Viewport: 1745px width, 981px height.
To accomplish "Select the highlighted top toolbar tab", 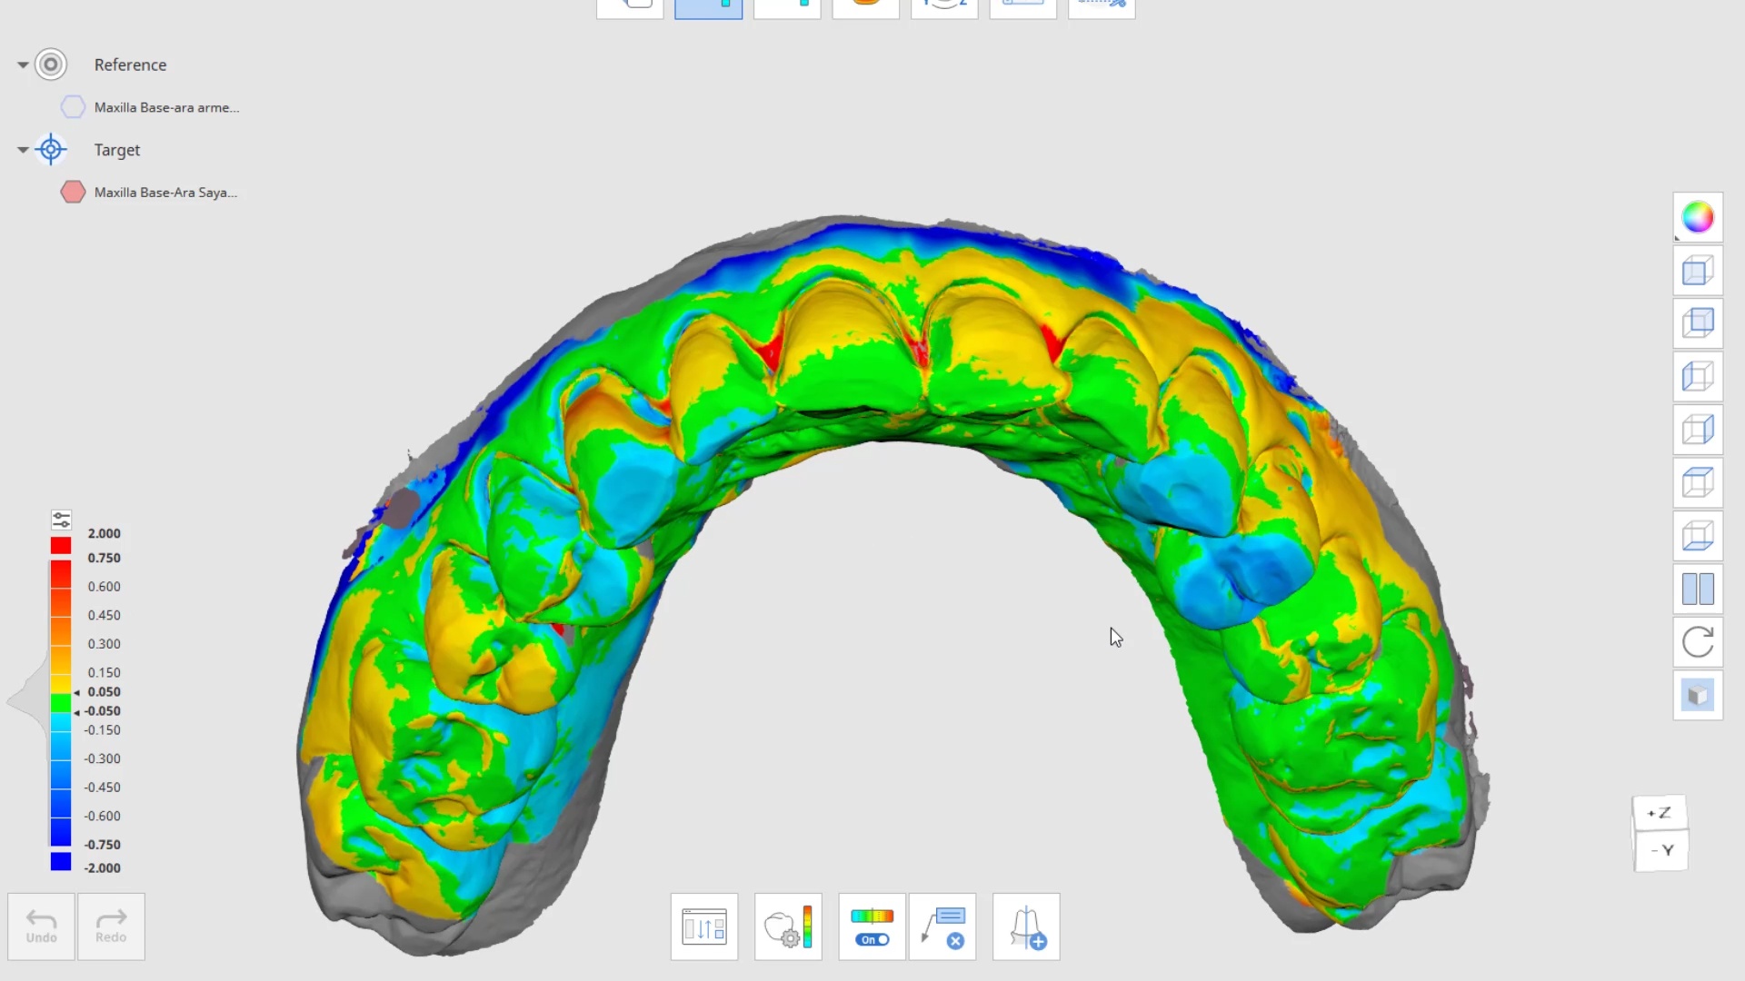I will point(708,7).
